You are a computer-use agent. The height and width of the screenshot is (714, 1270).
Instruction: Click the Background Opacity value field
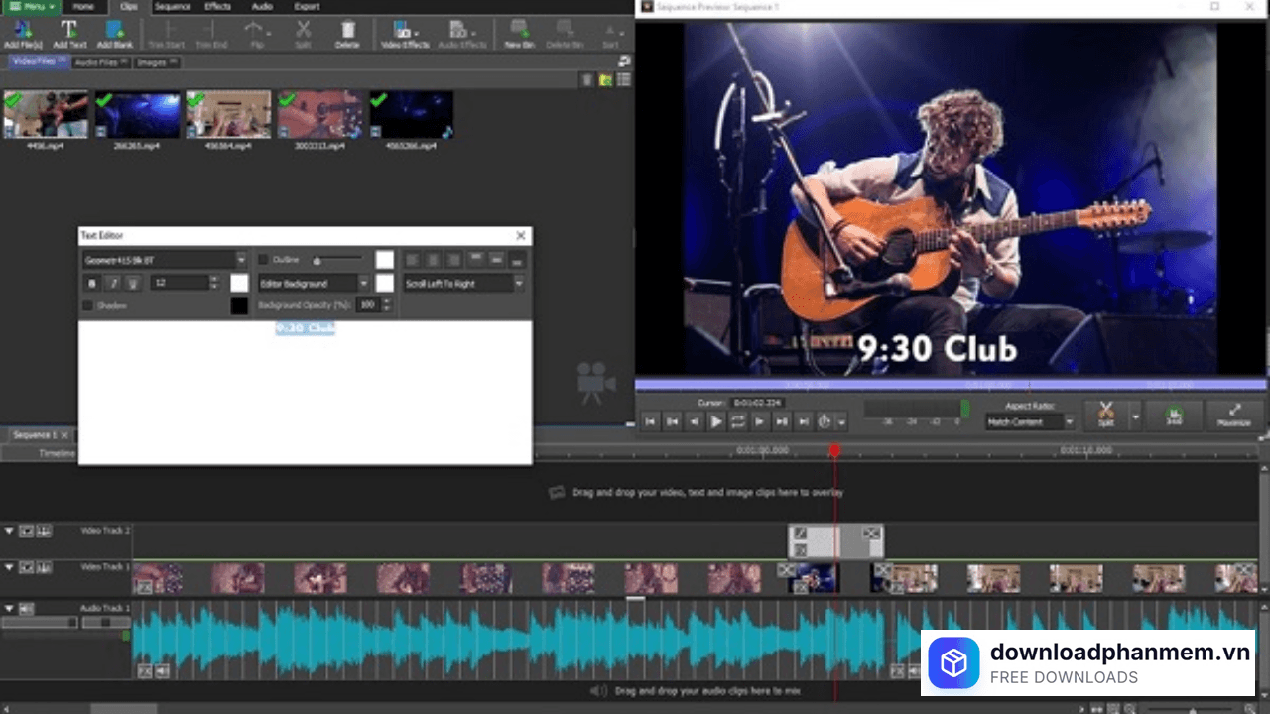coord(367,305)
